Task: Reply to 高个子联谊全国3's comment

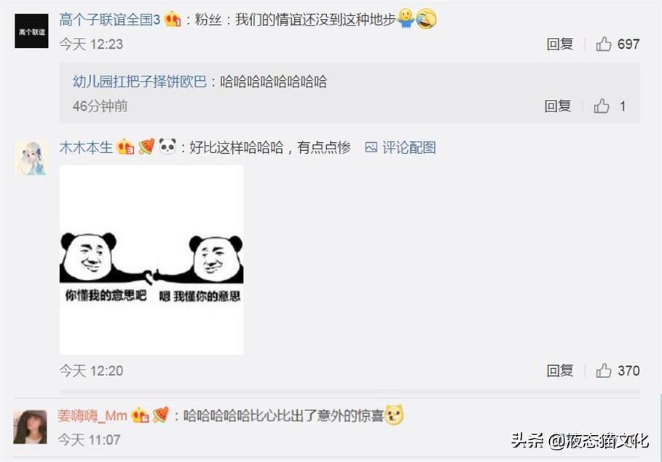Action: (x=560, y=44)
